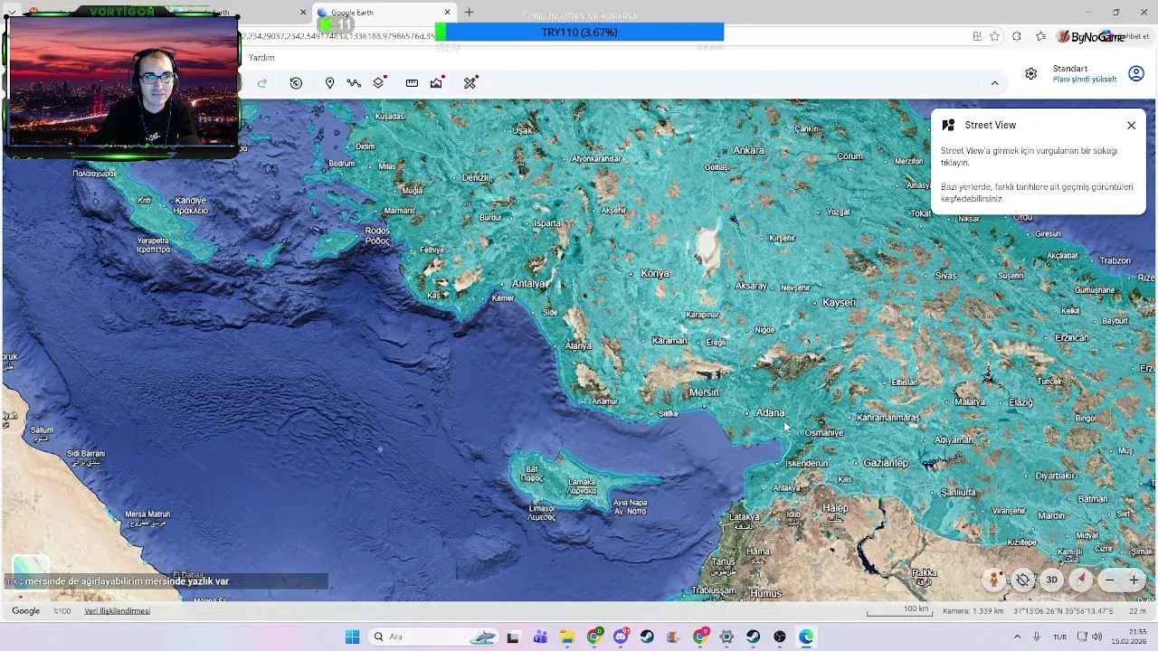Click the browser refresh extension icon

[1017, 36]
